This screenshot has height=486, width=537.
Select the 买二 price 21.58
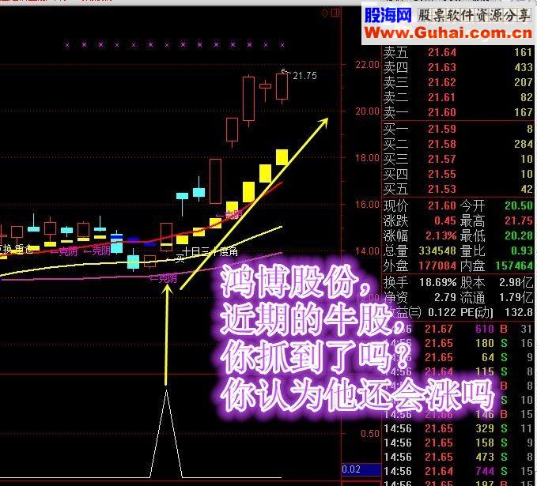pyautogui.click(x=442, y=144)
